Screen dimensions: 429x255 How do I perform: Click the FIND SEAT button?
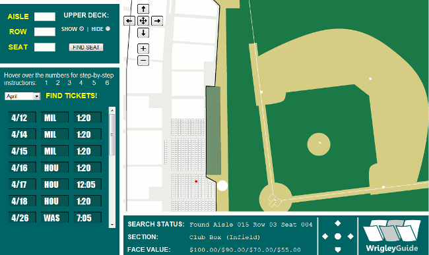click(x=86, y=47)
